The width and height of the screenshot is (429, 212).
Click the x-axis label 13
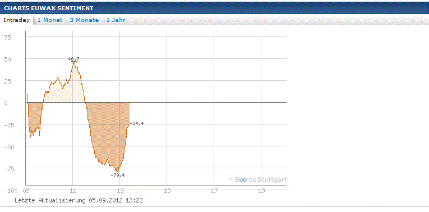click(x=120, y=191)
